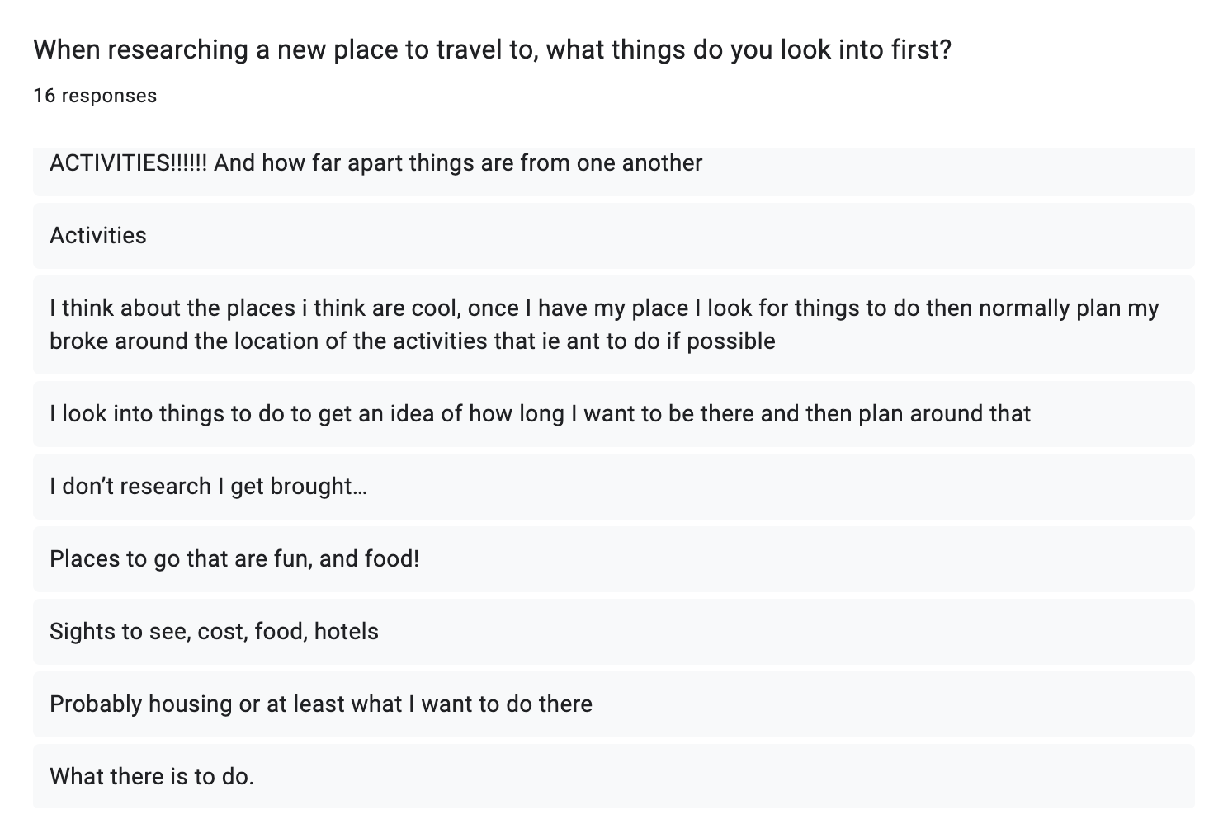The width and height of the screenshot is (1209, 838).
Task: Click the response starting "I think about the places"
Action: coord(604,324)
